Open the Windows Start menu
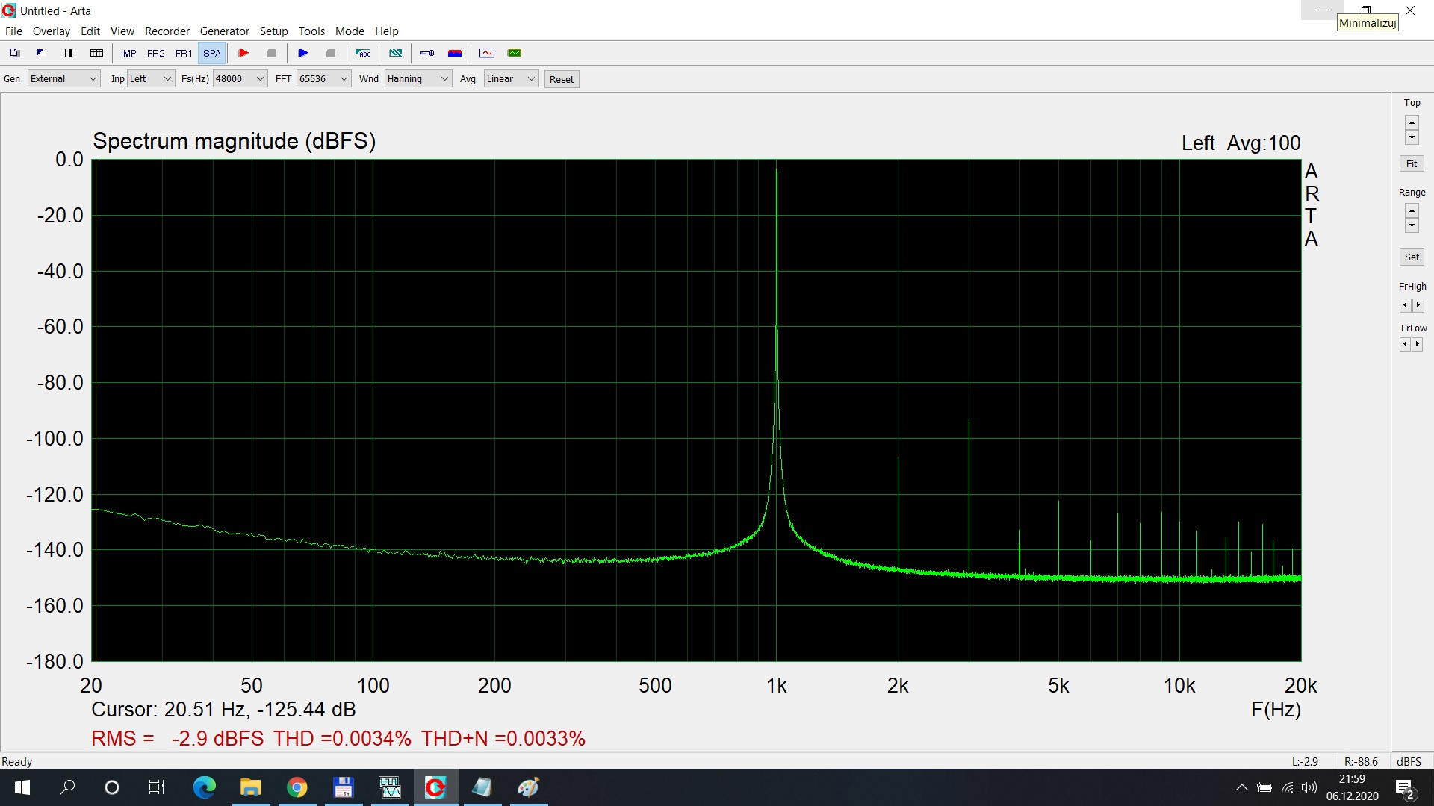This screenshot has width=1434, height=806. point(22,787)
